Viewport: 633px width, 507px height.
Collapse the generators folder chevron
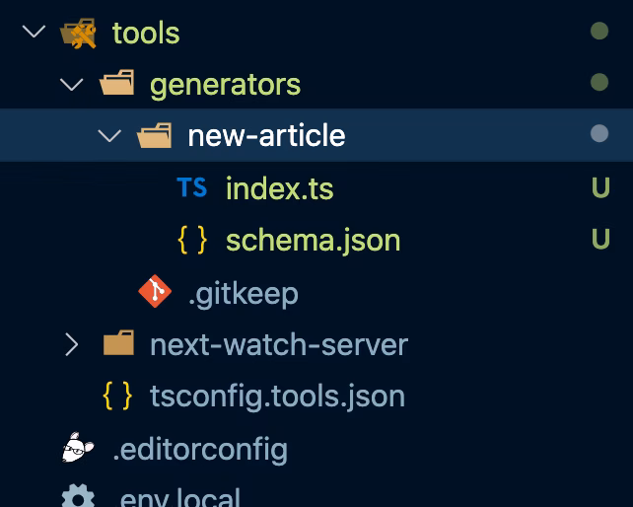(x=71, y=85)
